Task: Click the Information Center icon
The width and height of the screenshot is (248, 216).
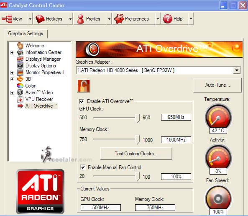Action: [20, 52]
